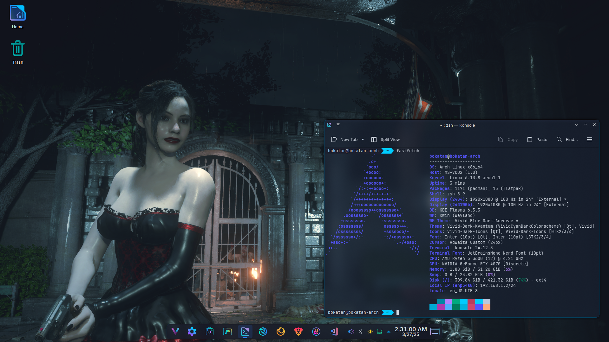Click the 'Swap: 0 B / 23.82 GiB' line
This screenshot has width=609, height=342.
[x=462, y=275]
